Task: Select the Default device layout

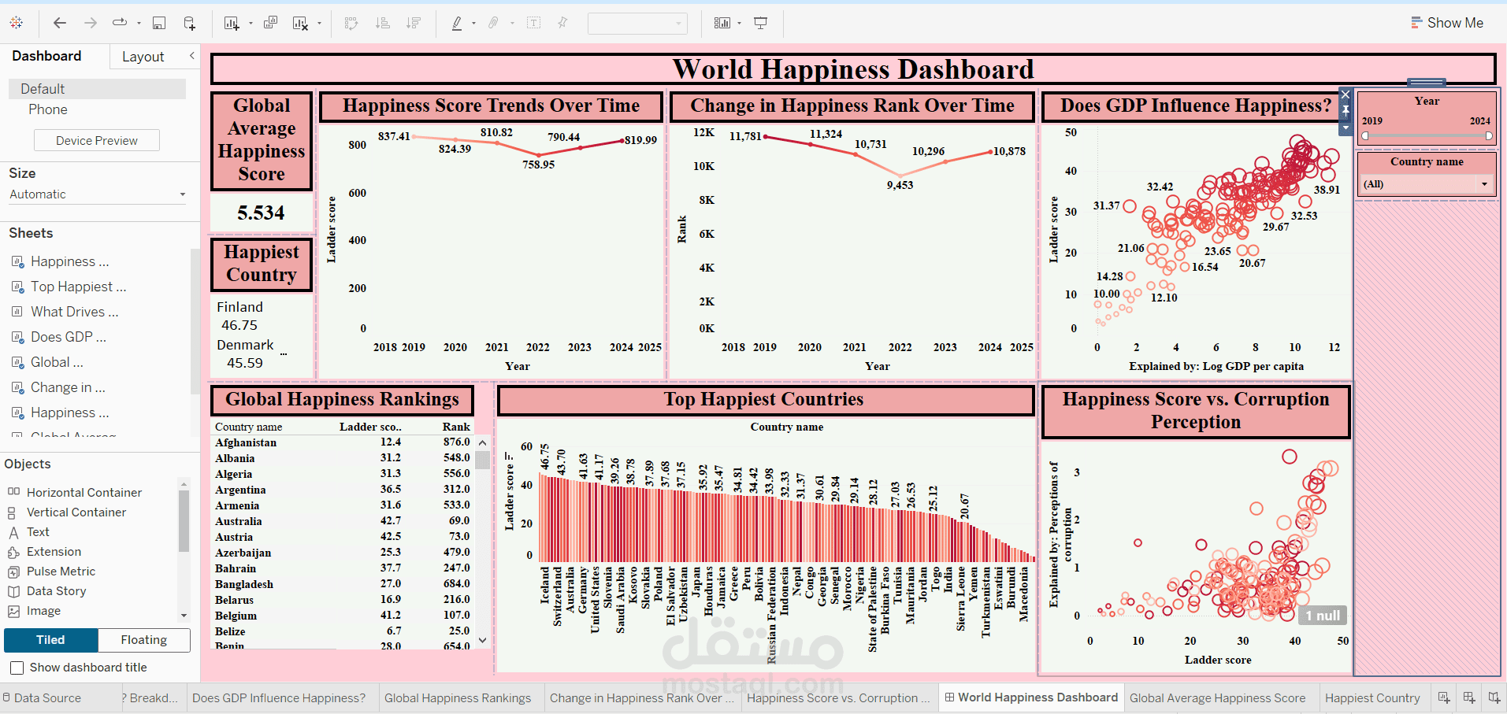Action: [98, 89]
